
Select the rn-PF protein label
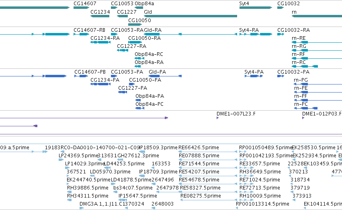(301, 96)
